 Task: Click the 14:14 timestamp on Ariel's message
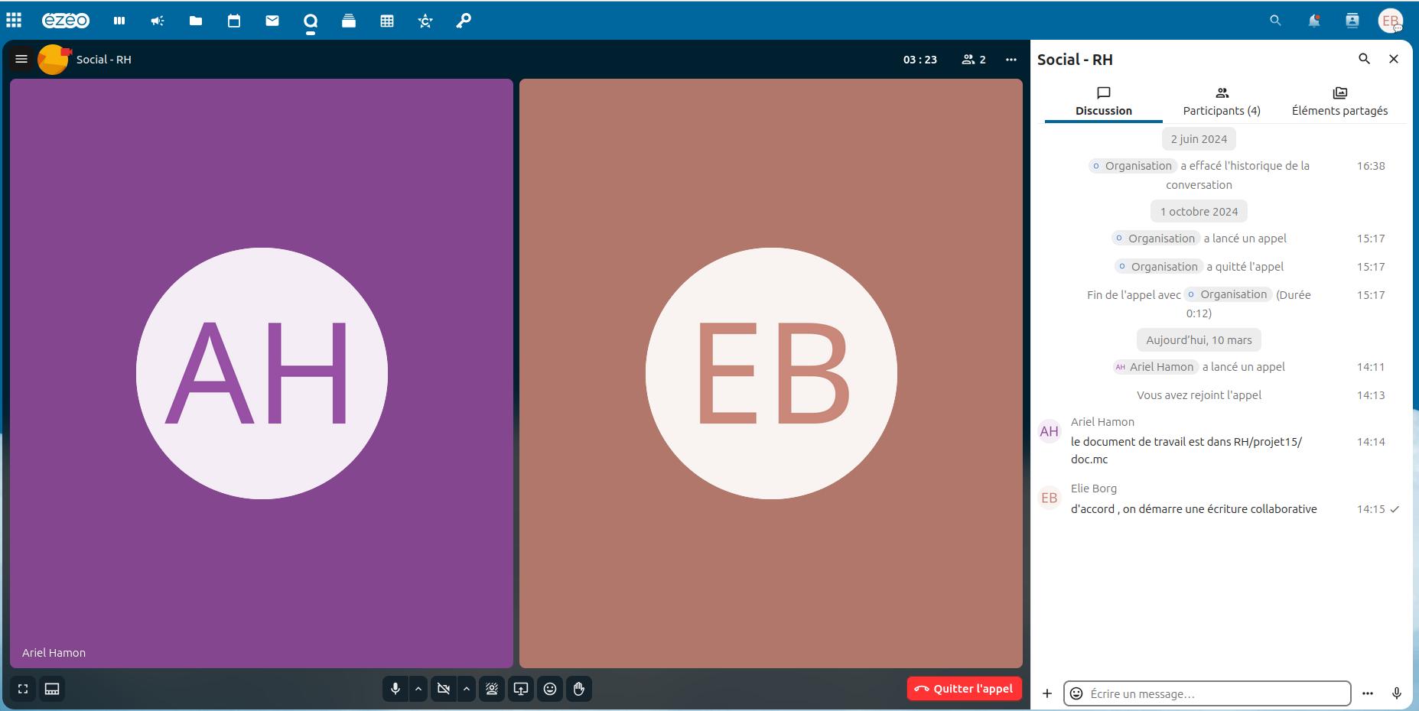(1371, 442)
